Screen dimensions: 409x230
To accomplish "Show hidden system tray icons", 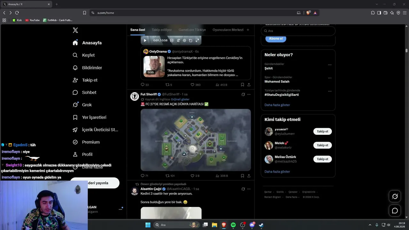I will [x=370, y=225].
